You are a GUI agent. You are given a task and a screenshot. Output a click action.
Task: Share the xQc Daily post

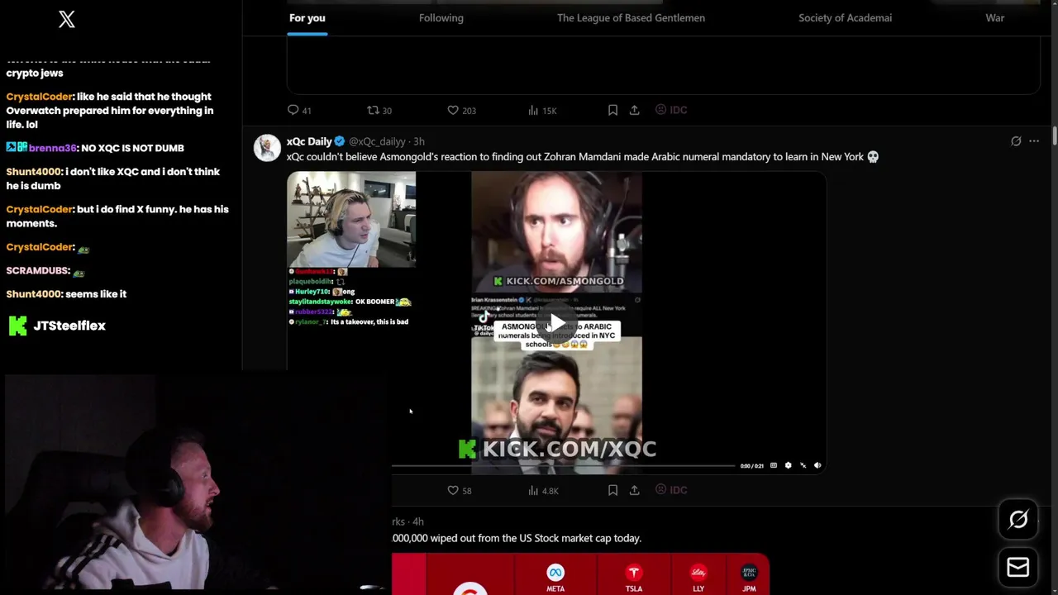click(634, 490)
